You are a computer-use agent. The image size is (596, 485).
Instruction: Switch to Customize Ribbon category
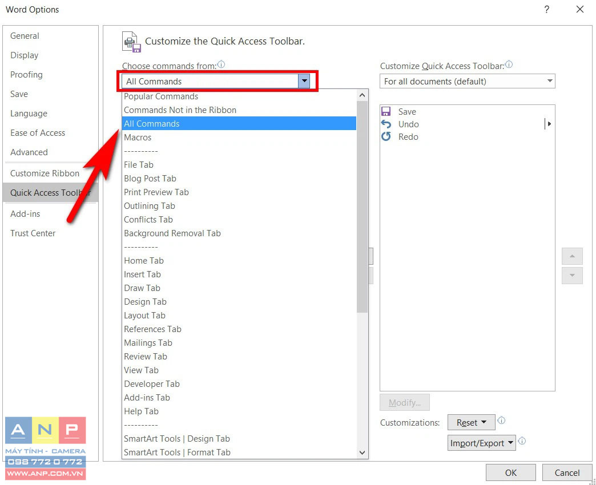(x=50, y=173)
